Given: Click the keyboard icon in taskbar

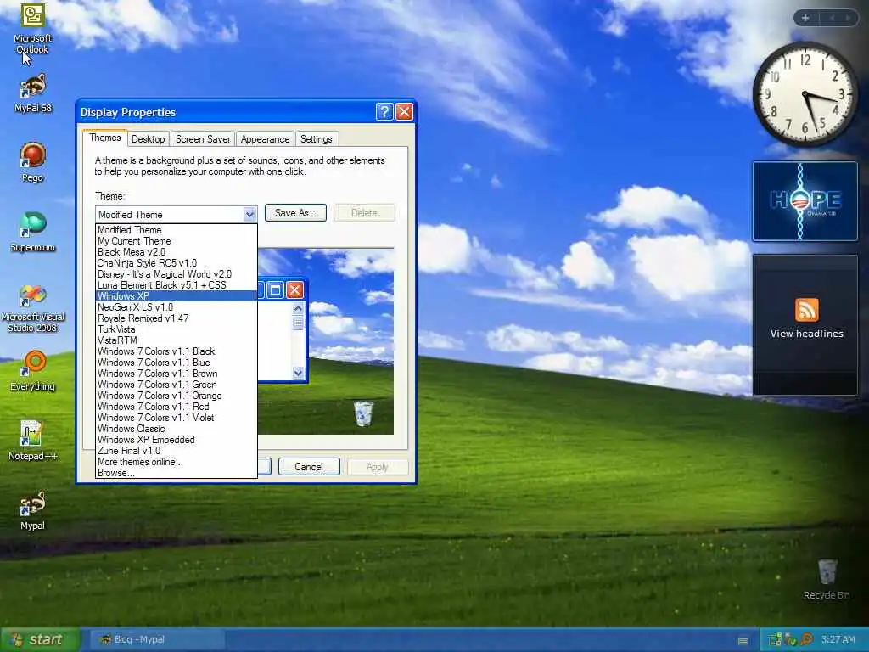Looking at the screenshot, I should pos(743,641).
